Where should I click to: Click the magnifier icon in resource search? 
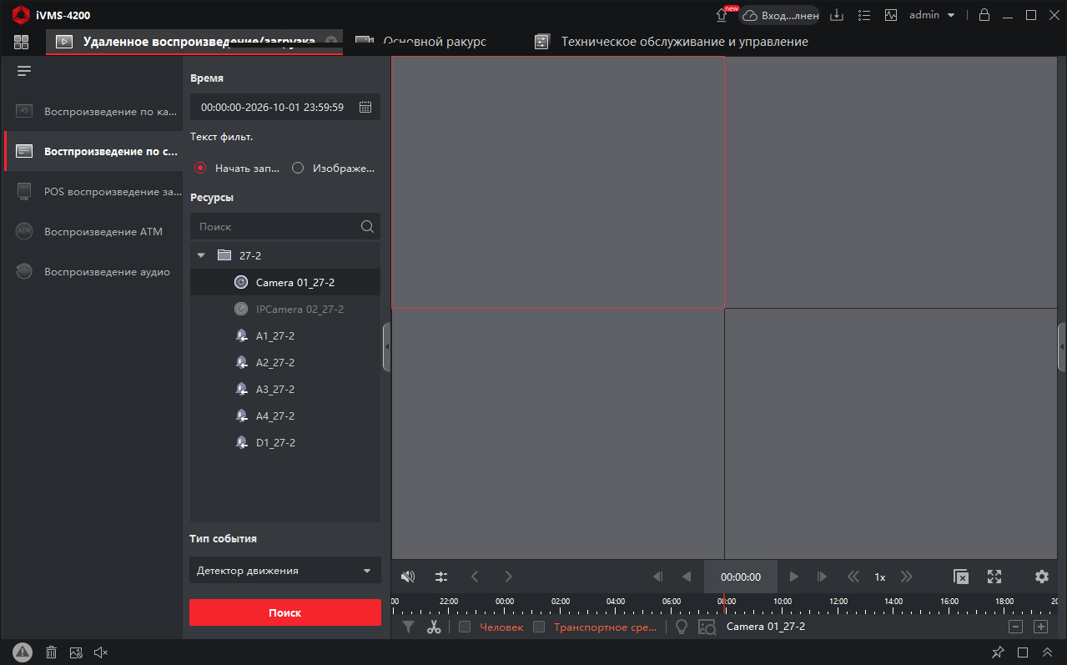click(x=367, y=226)
